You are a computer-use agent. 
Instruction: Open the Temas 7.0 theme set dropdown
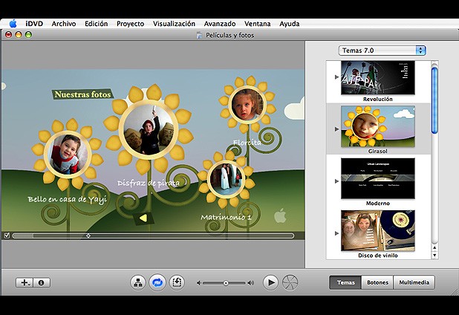(x=382, y=51)
